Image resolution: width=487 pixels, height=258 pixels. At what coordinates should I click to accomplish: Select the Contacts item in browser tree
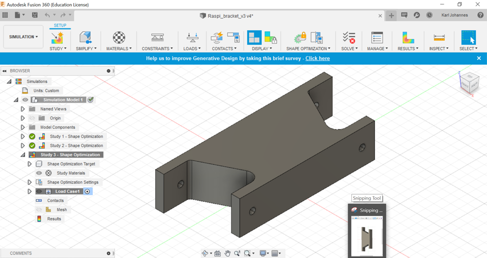click(55, 200)
